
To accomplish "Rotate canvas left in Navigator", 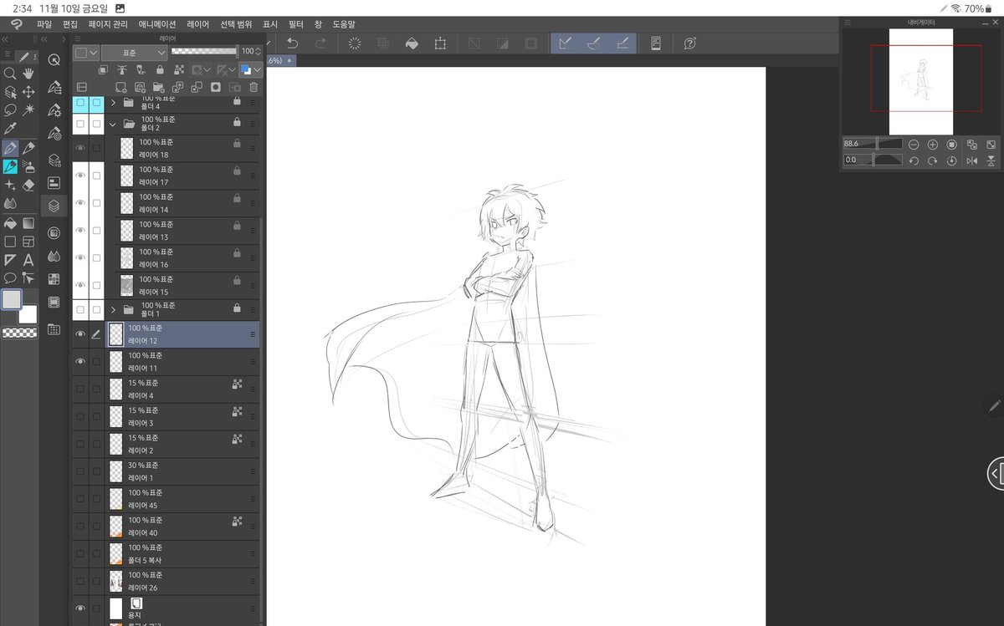I will (914, 160).
